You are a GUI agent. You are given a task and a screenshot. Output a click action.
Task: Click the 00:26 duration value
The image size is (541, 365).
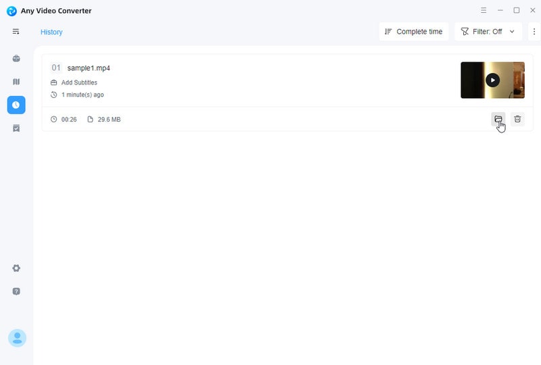[x=69, y=120]
